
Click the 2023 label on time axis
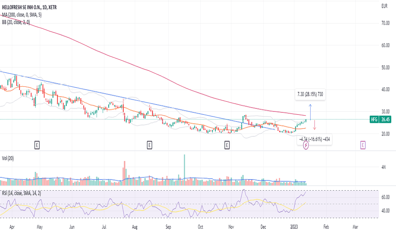coord(294,227)
